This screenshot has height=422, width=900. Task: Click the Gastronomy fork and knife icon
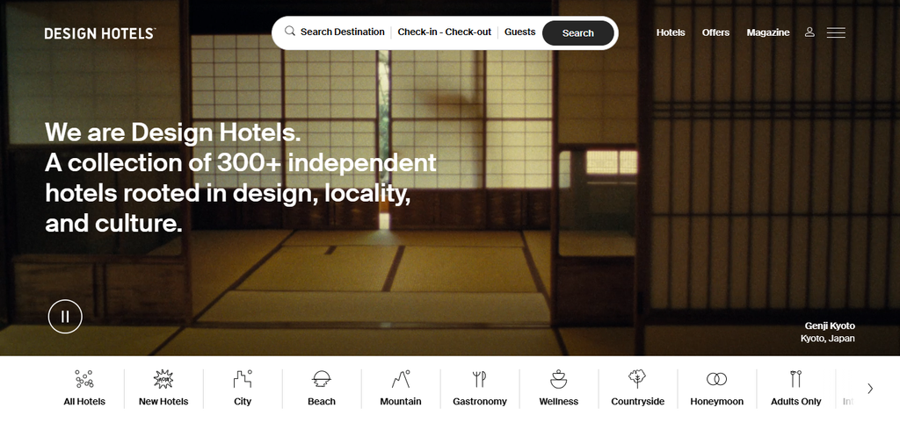pyautogui.click(x=479, y=378)
